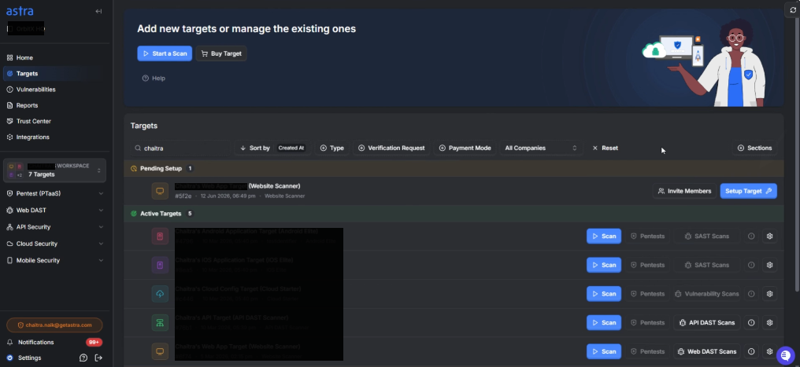
Task: Click the teal Cloud Config target icon
Action: point(160,294)
